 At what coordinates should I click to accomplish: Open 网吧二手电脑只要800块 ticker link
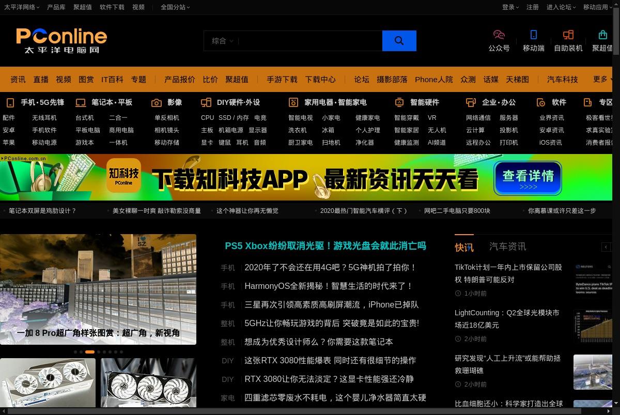457,211
